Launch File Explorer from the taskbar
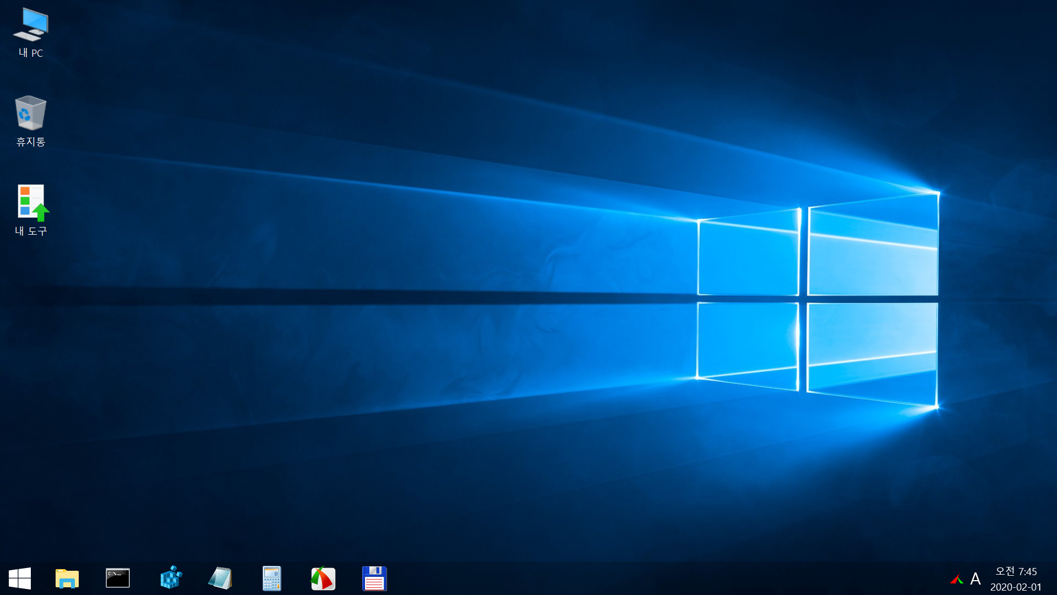The height and width of the screenshot is (595, 1057). pos(67,578)
